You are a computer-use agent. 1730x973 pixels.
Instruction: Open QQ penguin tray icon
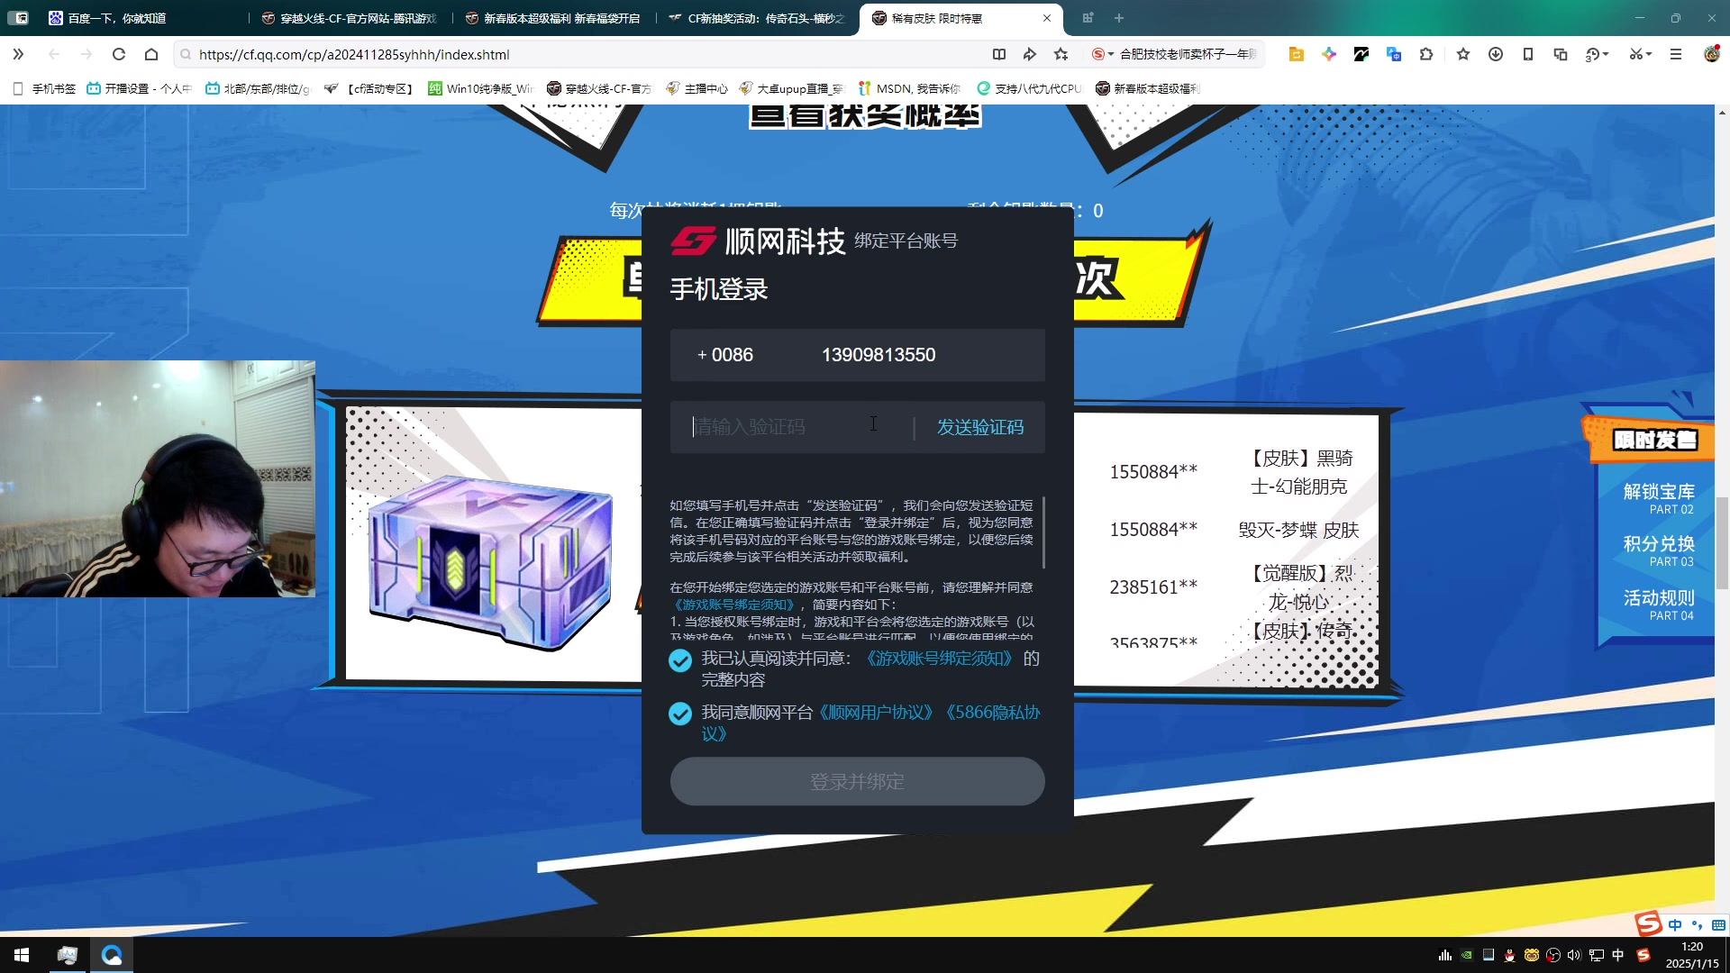point(1509,955)
